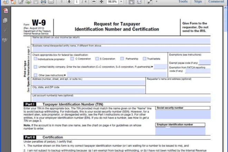Click the List account number(s) field
This screenshot has height=152, width=228.
[x=121, y=99]
